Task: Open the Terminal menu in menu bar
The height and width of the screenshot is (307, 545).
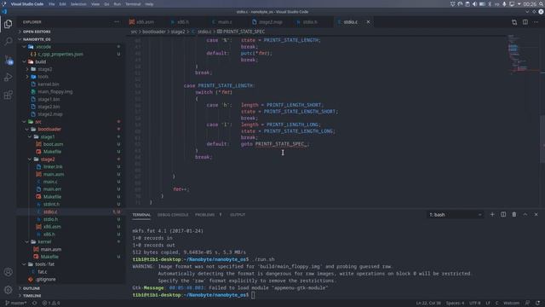Action: [x=133, y=4]
